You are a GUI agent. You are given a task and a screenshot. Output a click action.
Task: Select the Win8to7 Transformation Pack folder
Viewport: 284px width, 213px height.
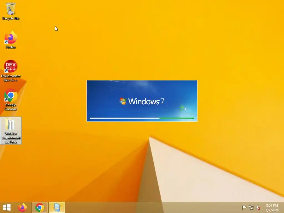point(11,131)
